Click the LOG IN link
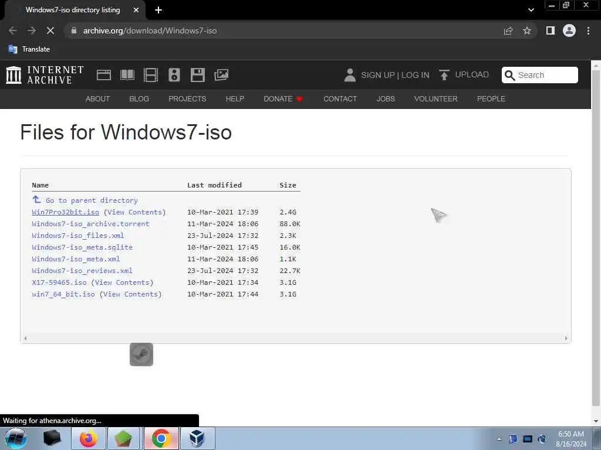Screen dimensions: 601x450 click(x=416, y=75)
